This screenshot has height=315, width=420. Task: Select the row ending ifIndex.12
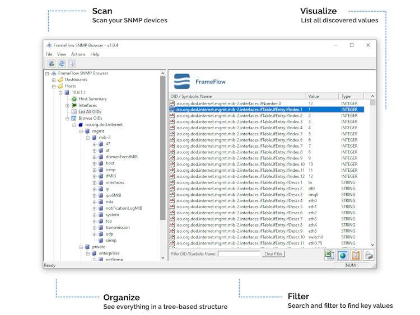tap(266, 176)
